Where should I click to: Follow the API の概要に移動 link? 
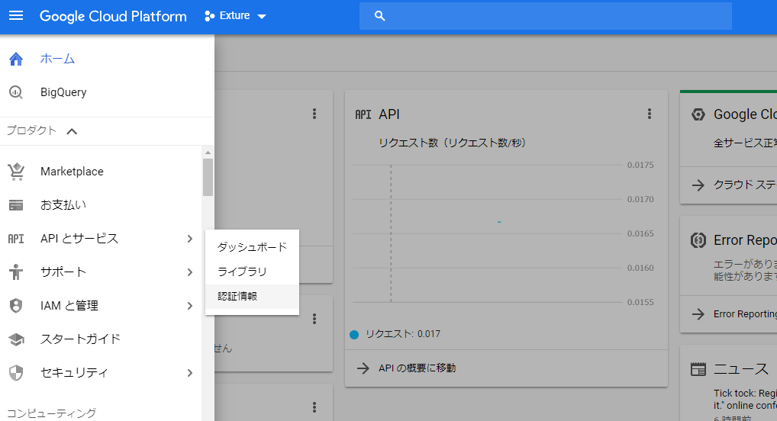(x=418, y=368)
